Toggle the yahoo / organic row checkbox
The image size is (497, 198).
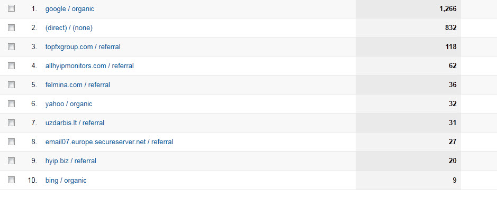[12, 103]
